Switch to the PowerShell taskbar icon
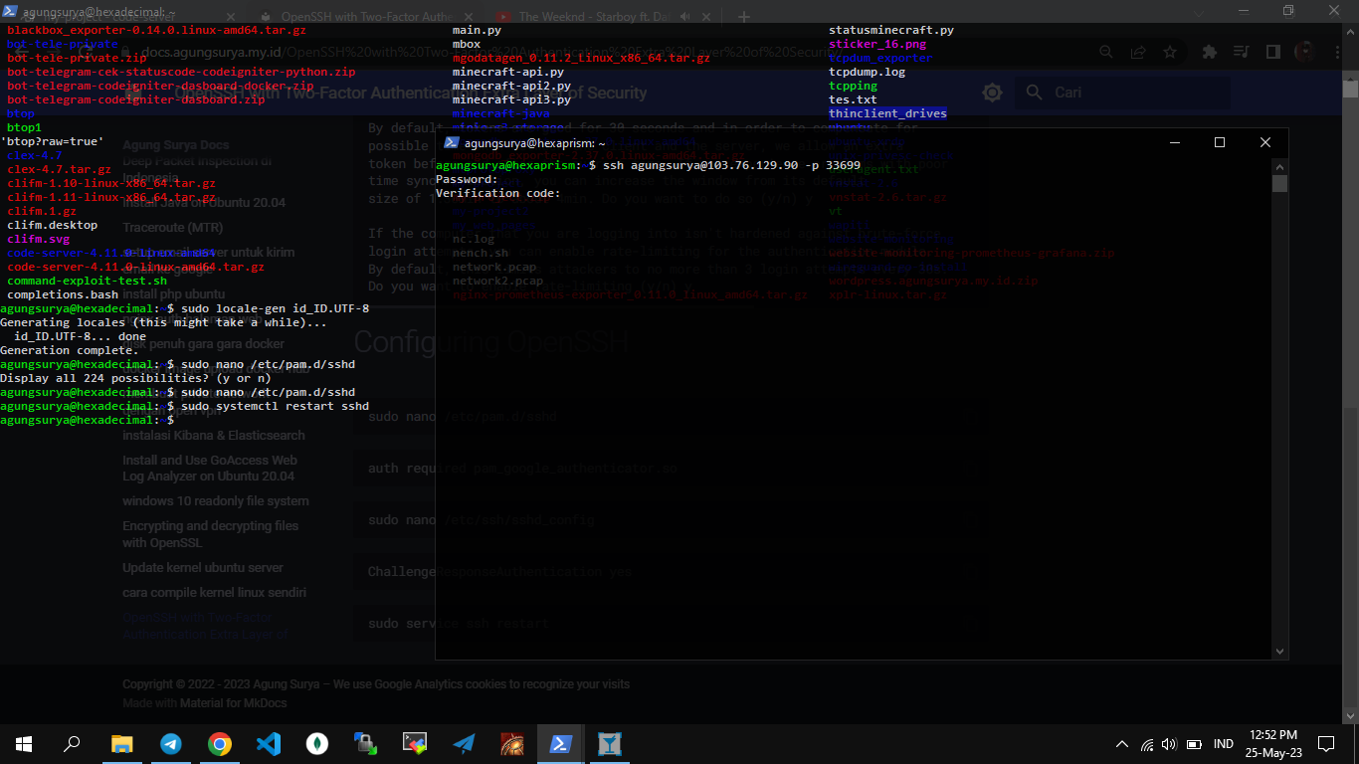 [x=560, y=743]
